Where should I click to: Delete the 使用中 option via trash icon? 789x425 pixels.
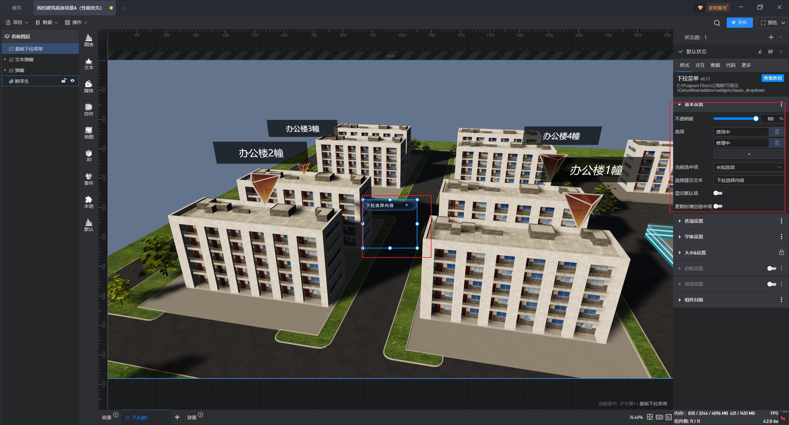[x=777, y=132]
